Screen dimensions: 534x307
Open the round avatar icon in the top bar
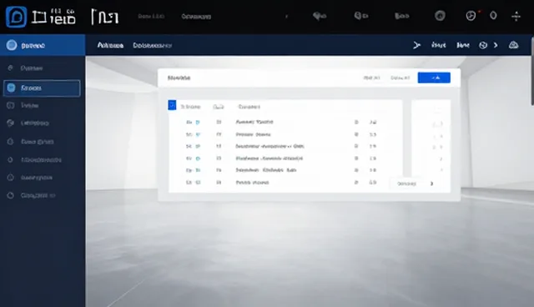click(x=440, y=16)
